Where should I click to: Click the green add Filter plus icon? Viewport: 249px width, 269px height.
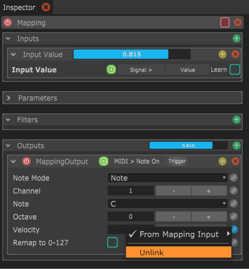237,119
